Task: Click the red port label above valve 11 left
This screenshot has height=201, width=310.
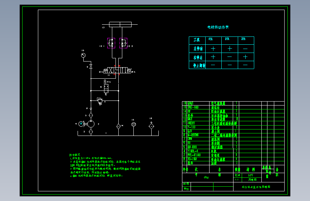Action: tap(115, 66)
